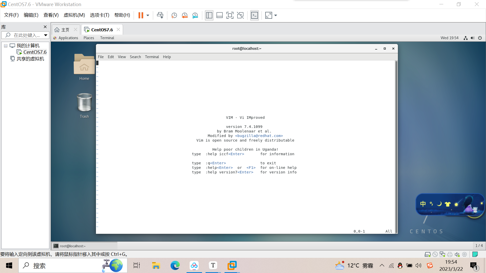The height and width of the screenshot is (273, 486).
Task: Open the snapshot manager icon
Action: click(x=195, y=15)
